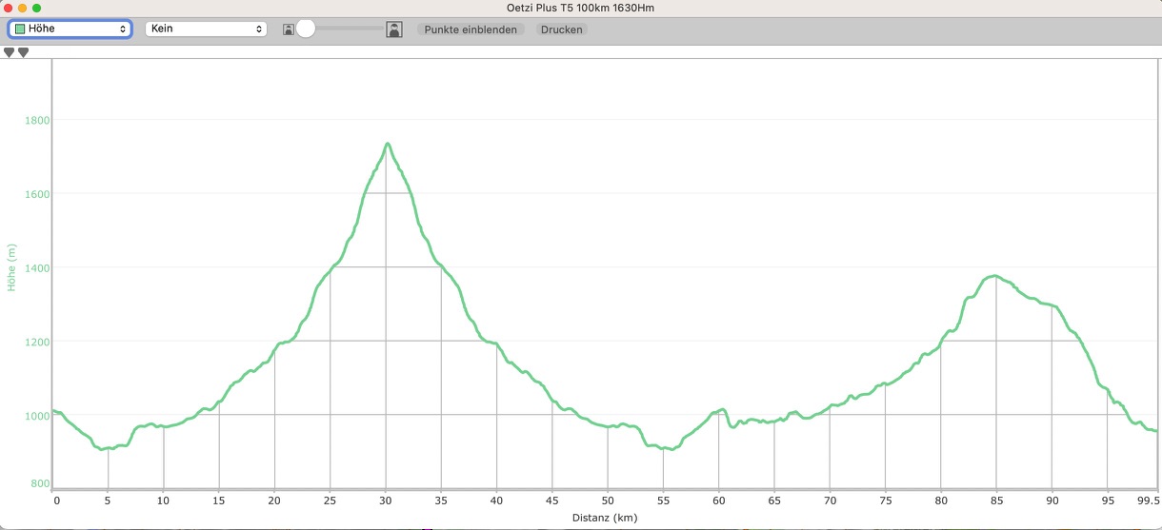This screenshot has height=530, width=1162.
Task: Click the Punkte einblenden button
Action: pyautogui.click(x=471, y=29)
